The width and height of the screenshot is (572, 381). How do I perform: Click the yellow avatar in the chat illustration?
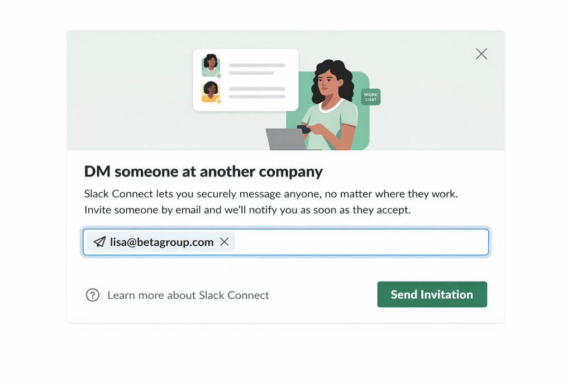(211, 91)
